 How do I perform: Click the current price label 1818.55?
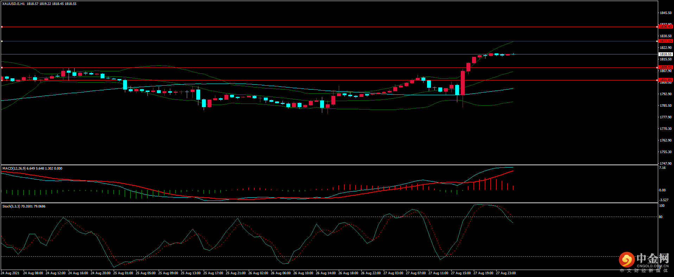tap(666, 54)
